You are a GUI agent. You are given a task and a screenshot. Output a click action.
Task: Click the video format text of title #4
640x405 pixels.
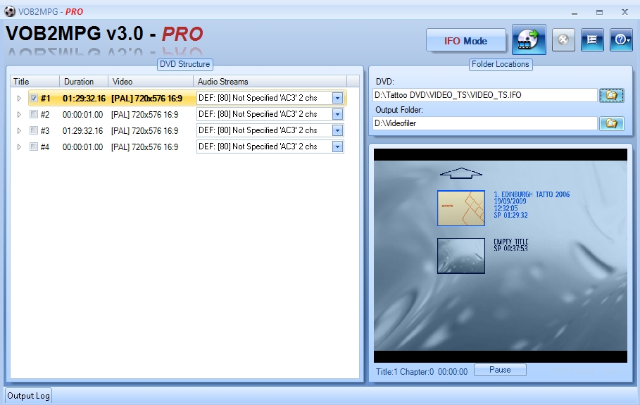pos(145,147)
